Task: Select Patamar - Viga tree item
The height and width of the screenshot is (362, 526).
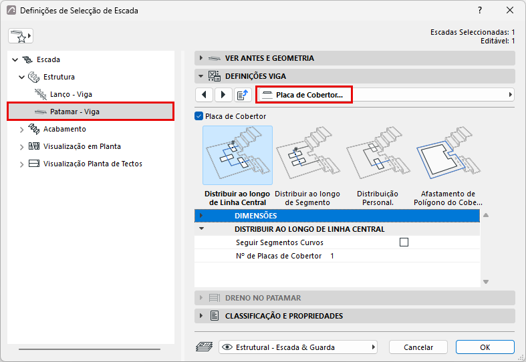Action: click(x=91, y=112)
